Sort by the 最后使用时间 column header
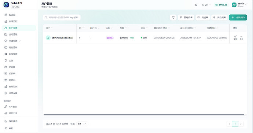Viewport: 253px width, 133px height. (x=188, y=28)
